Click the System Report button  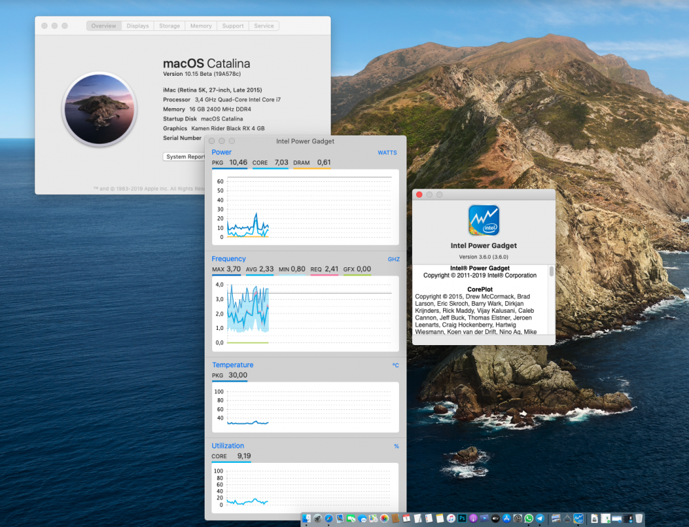click(x=185, y=157)
